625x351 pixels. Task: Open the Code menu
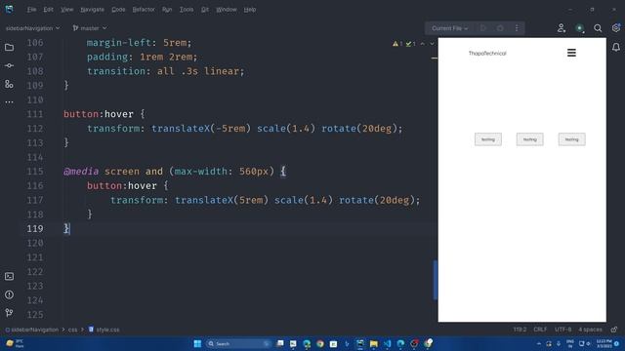[118, 9]
